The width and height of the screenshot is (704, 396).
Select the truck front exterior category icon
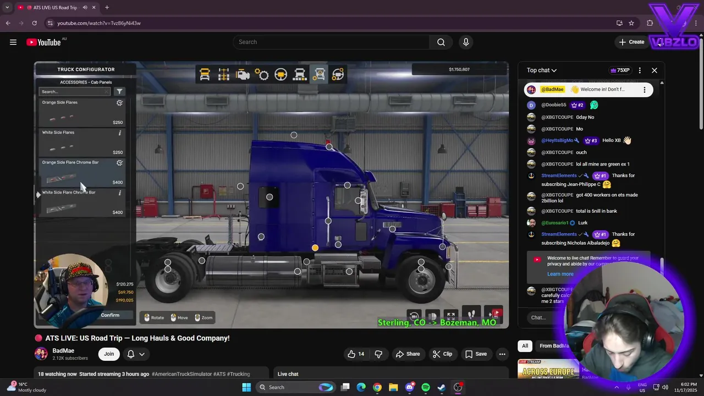point(300,74)
